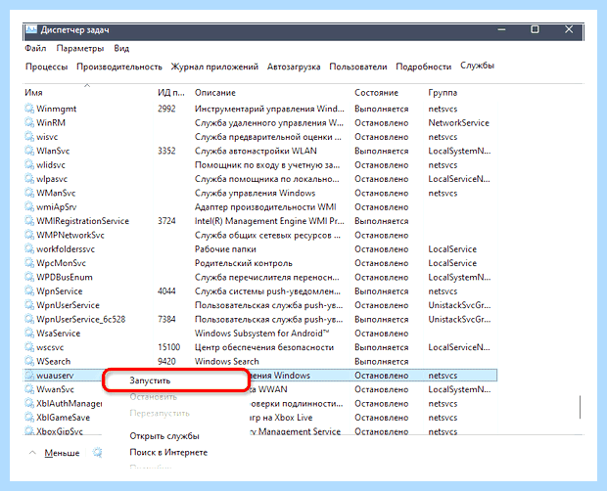The width and height of the screenshot is (607, 491).
Task: Click the WSearch gear icon
Action: coord(29,361)
